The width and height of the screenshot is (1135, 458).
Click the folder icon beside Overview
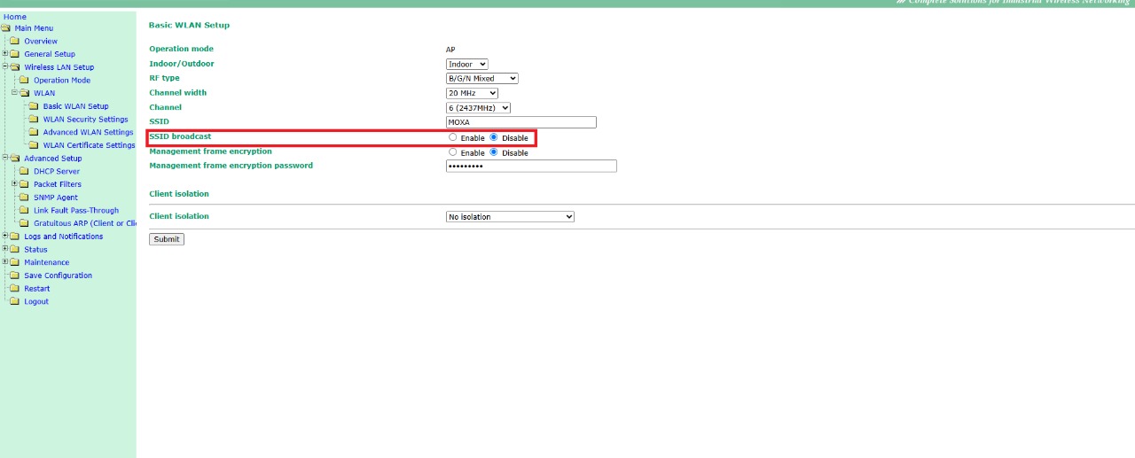14,42
